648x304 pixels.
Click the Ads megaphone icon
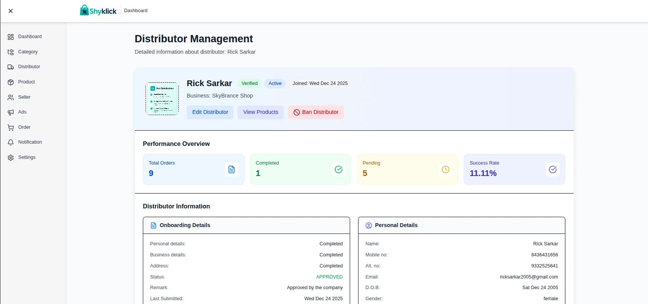coord(11,112)
